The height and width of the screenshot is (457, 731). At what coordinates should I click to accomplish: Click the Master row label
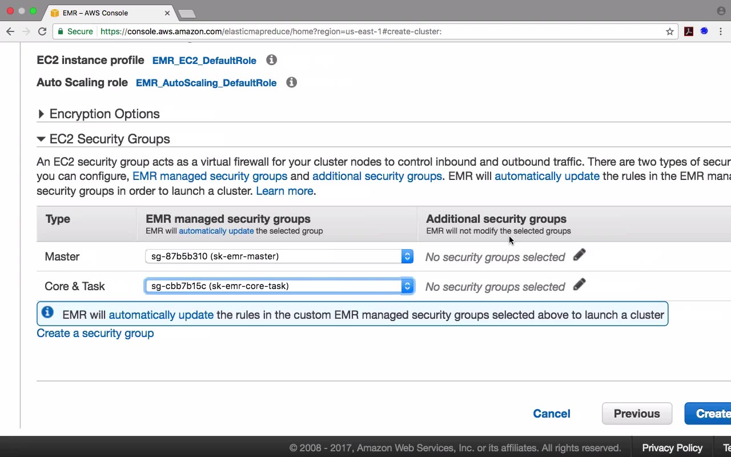[x=62, y=256]
